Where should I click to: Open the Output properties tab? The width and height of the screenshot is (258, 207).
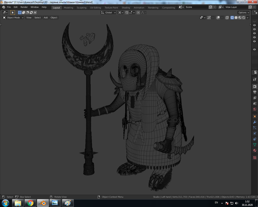(255, 92)
